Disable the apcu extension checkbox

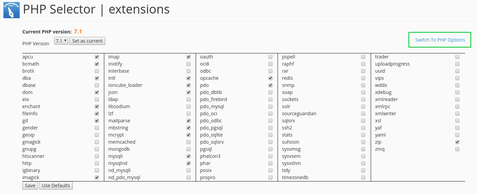[97, 57]
